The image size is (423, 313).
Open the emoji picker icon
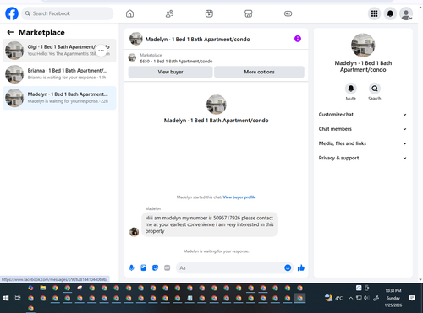[x=288, y=267]
